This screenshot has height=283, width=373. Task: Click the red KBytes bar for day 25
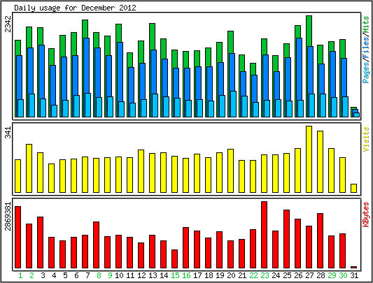[x=287, y=239]
